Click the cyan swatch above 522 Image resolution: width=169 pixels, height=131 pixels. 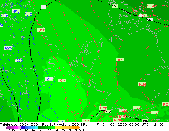[36, 127]
